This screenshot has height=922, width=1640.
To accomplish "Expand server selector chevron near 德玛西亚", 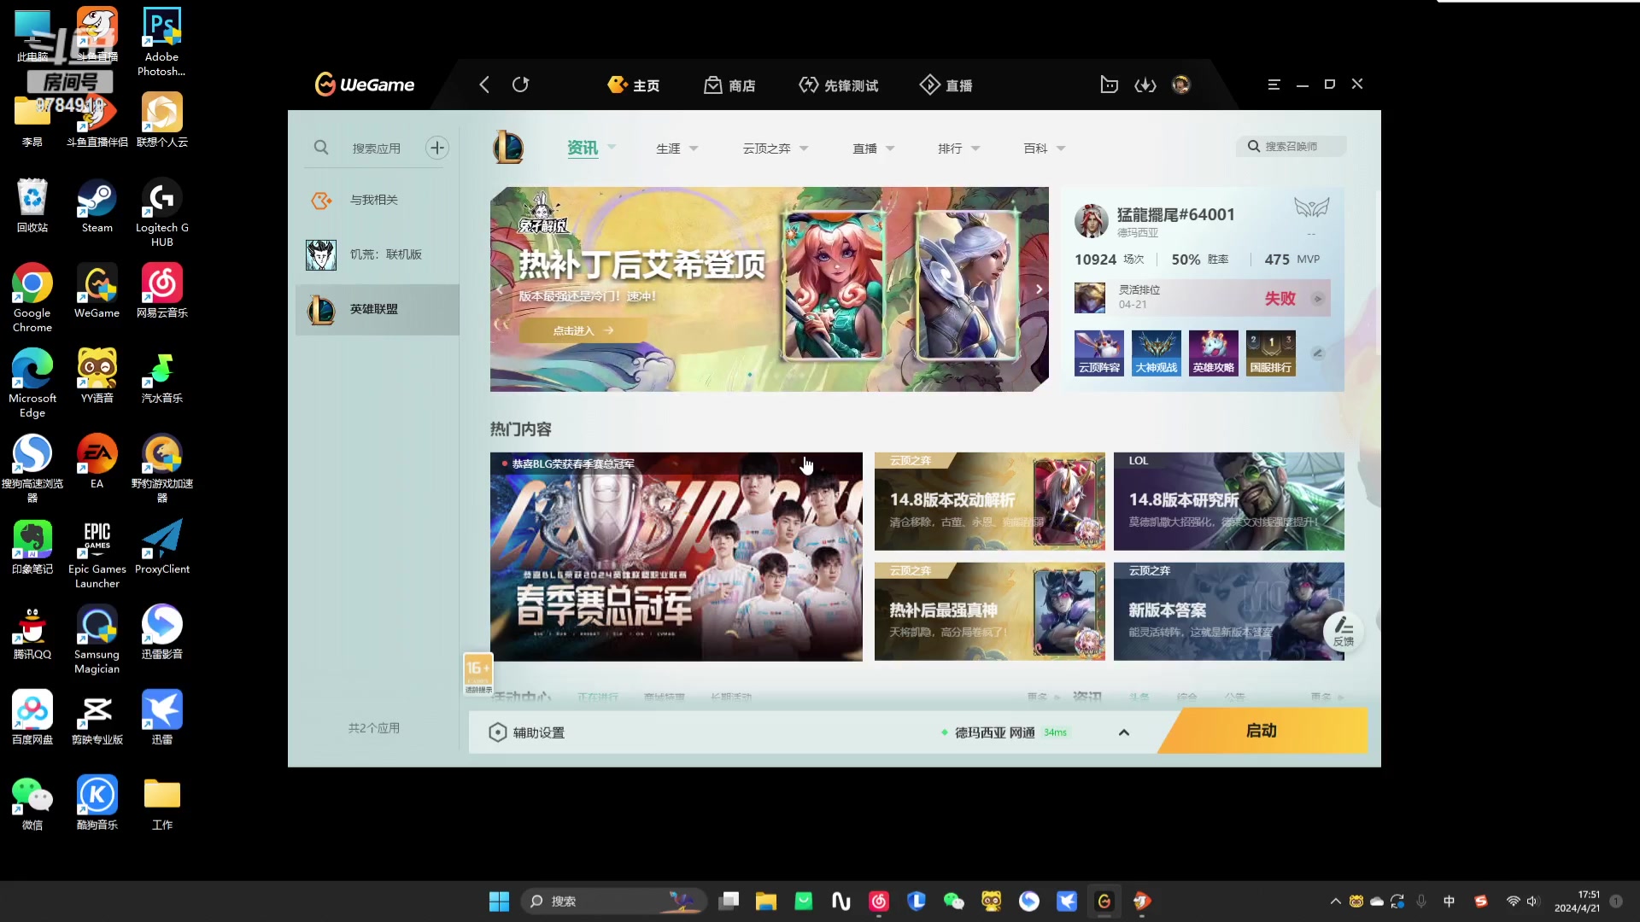I will click(1124, 732).
